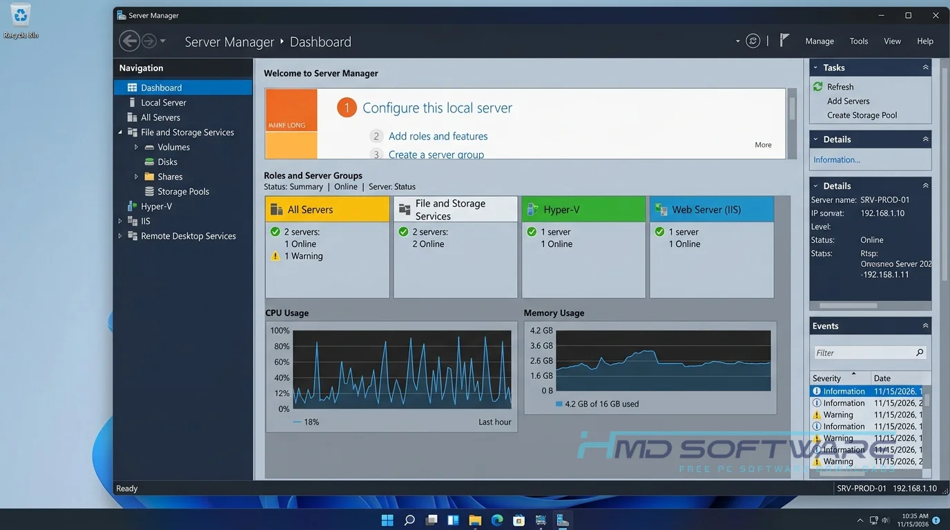The width and height of the screenshot is (950, 530).
Task: Click the More link in Welcome panel
Action: [x=763, y=145]
